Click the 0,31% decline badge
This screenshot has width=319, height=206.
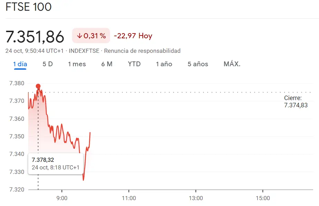click(90, 36)
